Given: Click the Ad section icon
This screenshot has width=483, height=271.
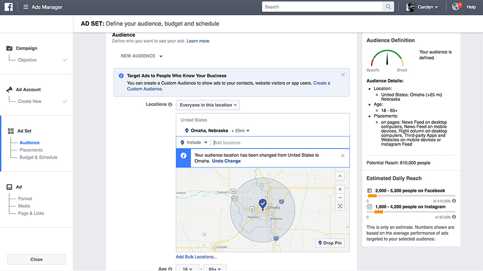Looking at the screenshot, I should [10, 187].
